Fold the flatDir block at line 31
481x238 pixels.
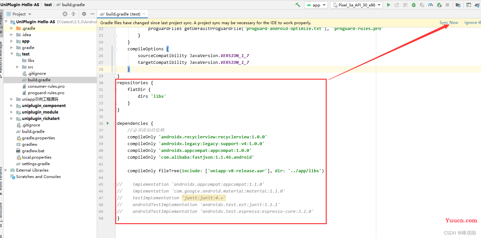coord(115,90)
